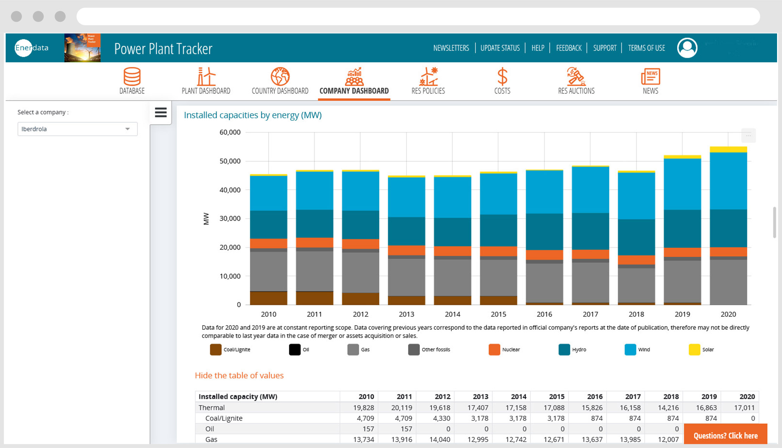Toggle Solar legend swatch
The image size is (782, 448).
coord(694,349)
